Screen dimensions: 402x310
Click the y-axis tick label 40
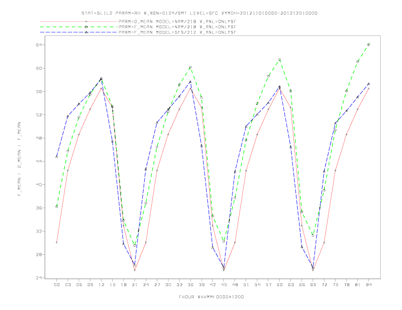(x=39, y=185)
